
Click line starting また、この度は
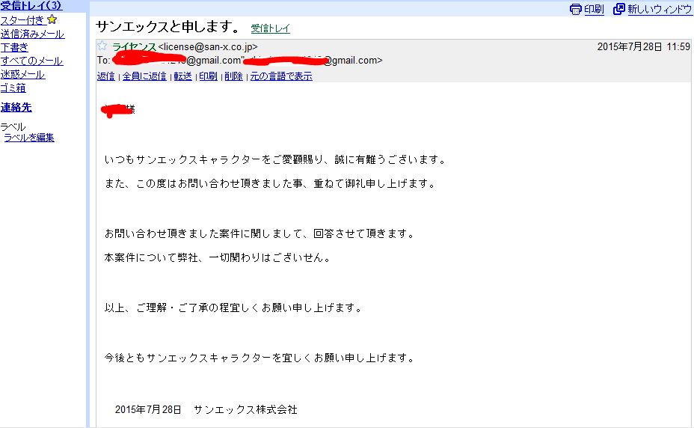[269, 183]
